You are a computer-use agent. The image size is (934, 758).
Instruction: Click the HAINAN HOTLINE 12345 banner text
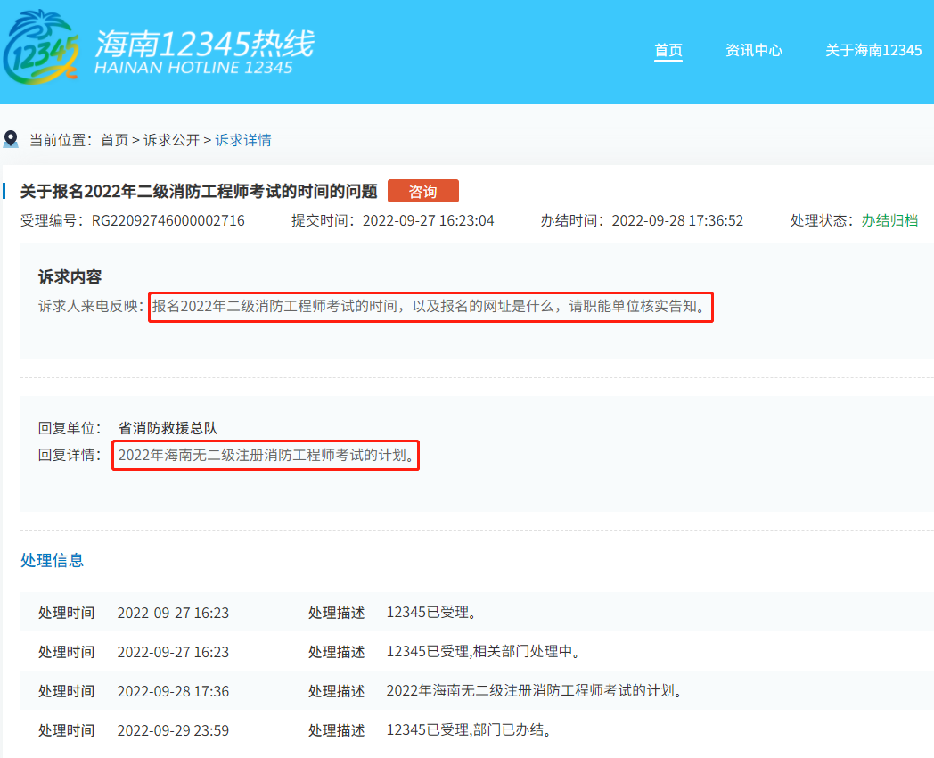(193, 68)
